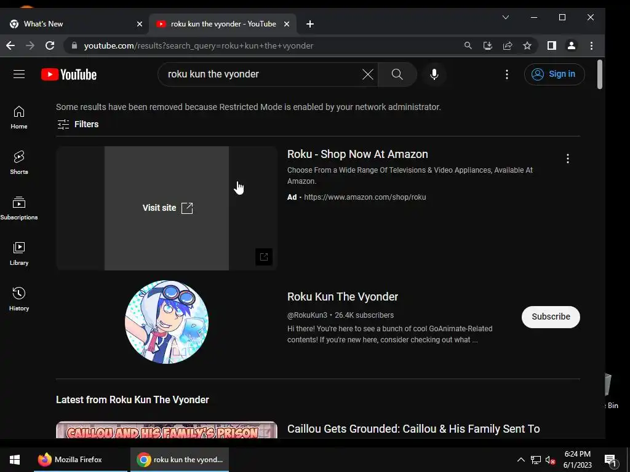This screenshot has width=630, height=472.
Task: Start voice search with the microphone
Action: pos(434,74)
